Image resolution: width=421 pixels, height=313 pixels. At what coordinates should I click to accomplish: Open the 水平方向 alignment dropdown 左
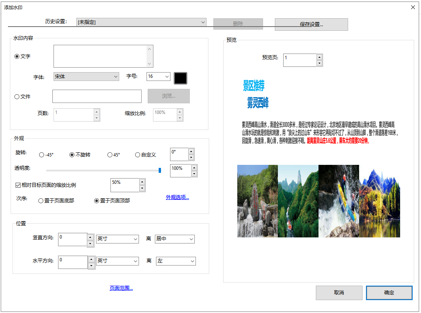(176, 261)
